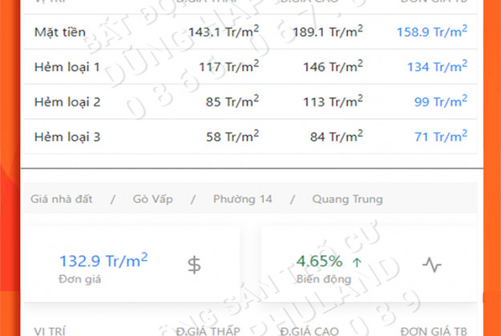Click the Hẻm loại 3 row label

tap(67, 137)
